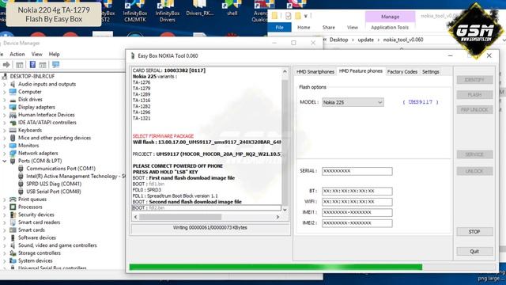Select the Audio inputs and outputs category
Image resolution: width=506 pixels, height=285 pixels.
[47, 84]
